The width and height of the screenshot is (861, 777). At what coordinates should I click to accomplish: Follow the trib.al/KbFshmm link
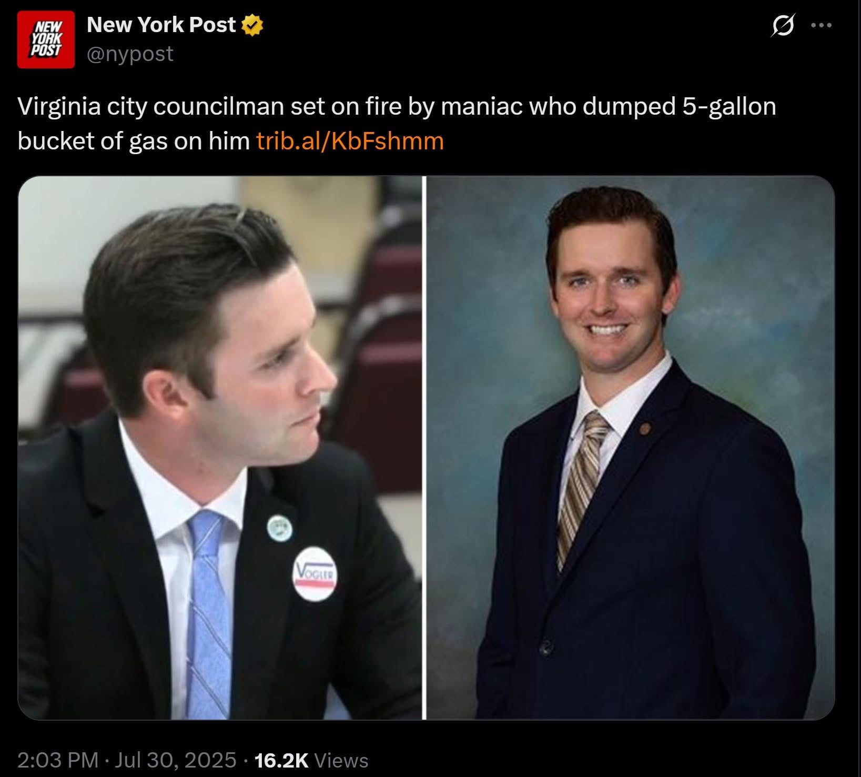[x=350, y=141]
